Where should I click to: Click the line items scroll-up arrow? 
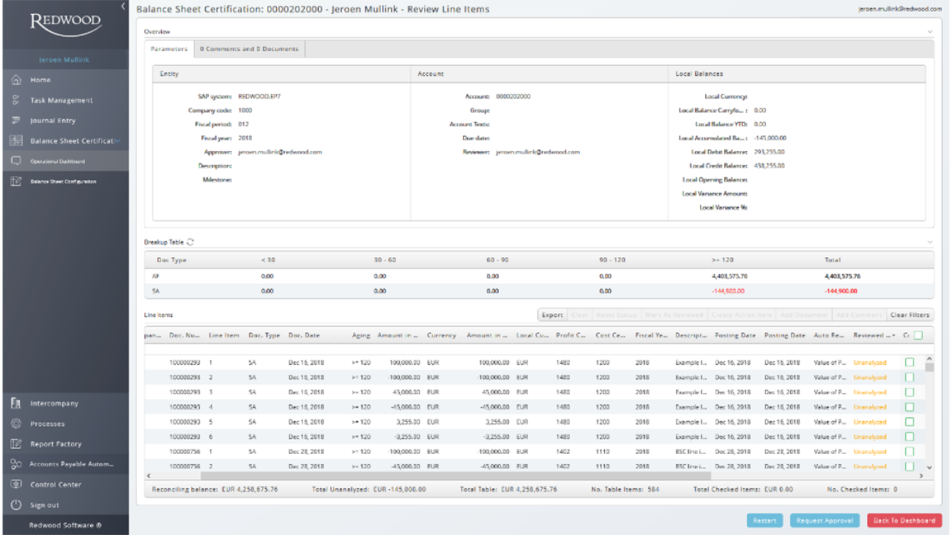(x=929, y=359)
